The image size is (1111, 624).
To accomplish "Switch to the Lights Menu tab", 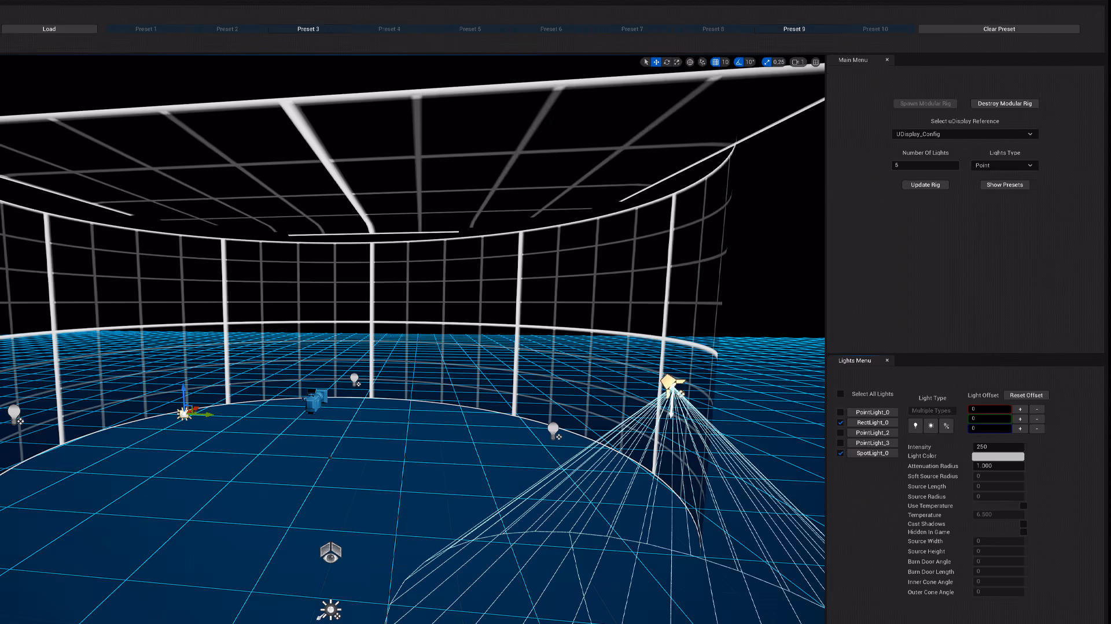I will (855, 361).
